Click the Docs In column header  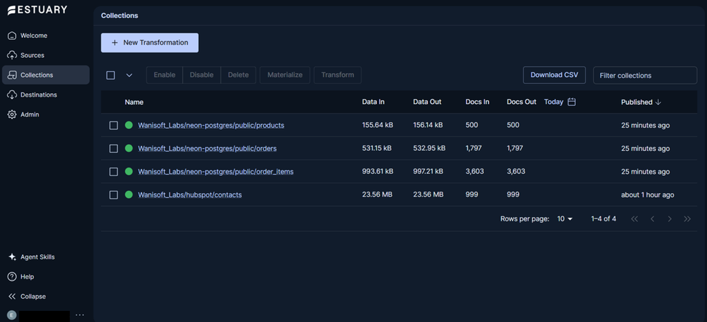click(477, 102)
